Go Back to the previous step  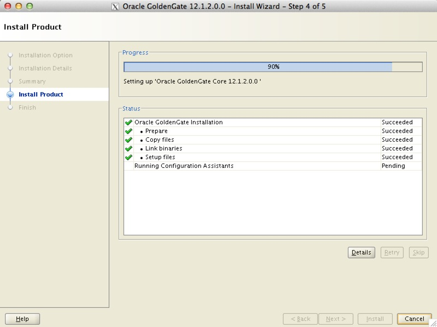[x=300, y=319]
